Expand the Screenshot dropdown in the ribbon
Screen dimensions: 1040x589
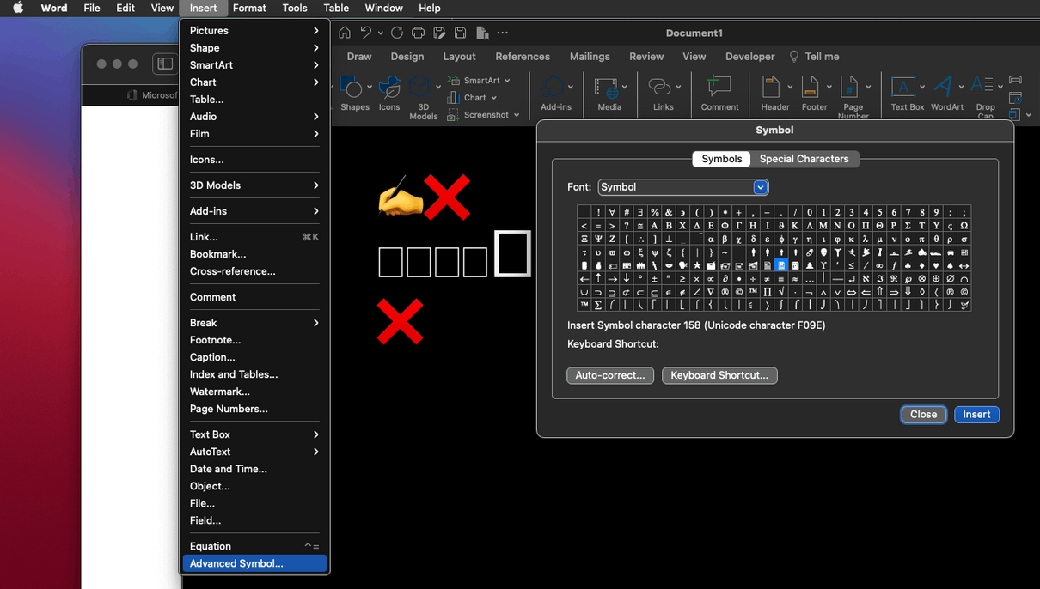[x=517, y=115]
